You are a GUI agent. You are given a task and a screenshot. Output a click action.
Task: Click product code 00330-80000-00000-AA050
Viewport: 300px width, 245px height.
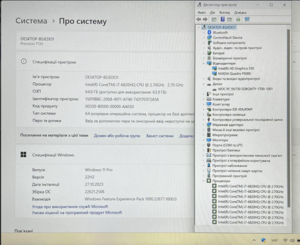(109, 106)
